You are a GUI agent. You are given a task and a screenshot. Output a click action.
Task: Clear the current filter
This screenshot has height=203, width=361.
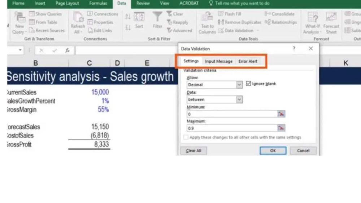pyautogui.click(x=175, y=14)
